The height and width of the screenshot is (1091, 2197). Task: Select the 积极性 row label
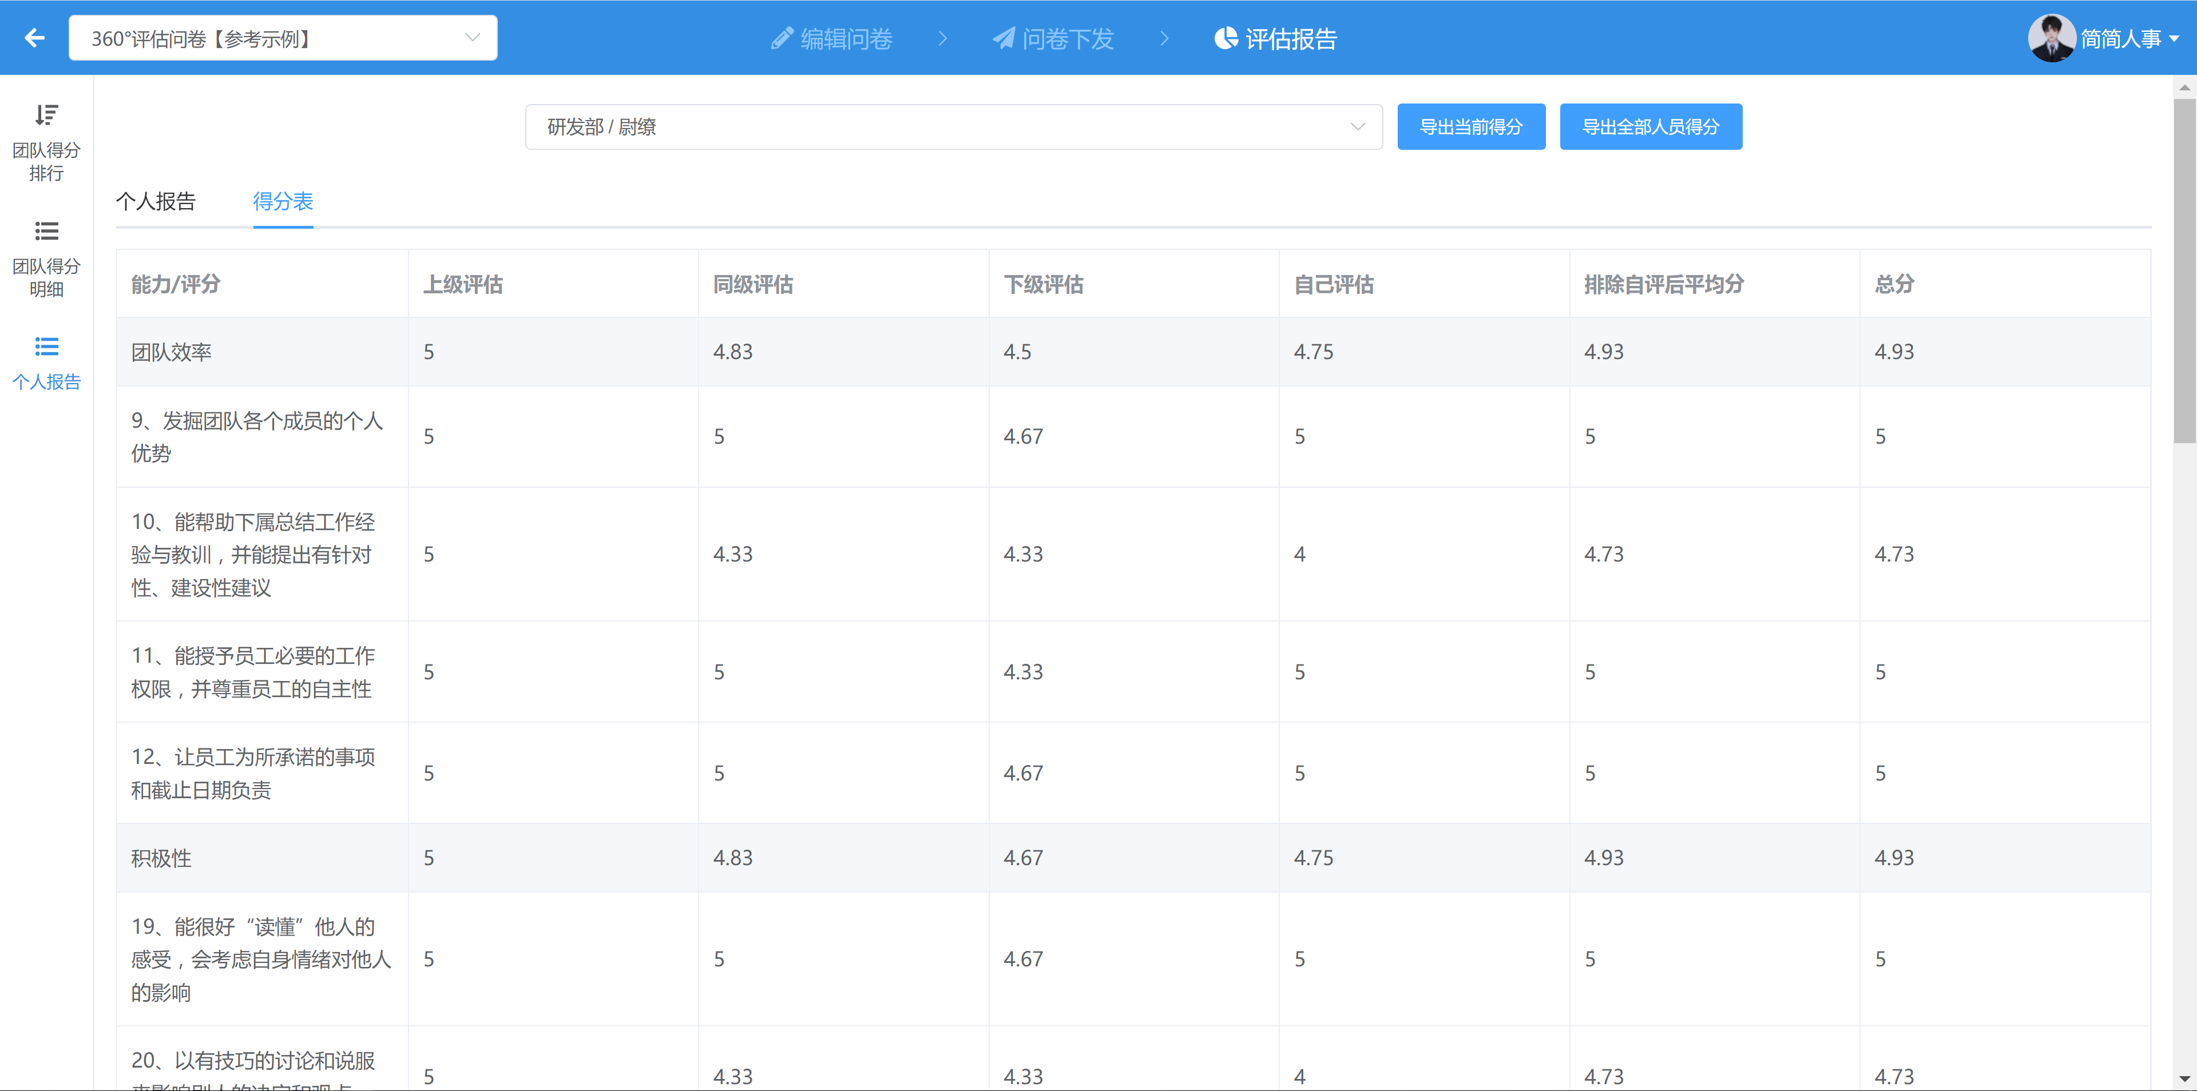[x=161, y=858]
